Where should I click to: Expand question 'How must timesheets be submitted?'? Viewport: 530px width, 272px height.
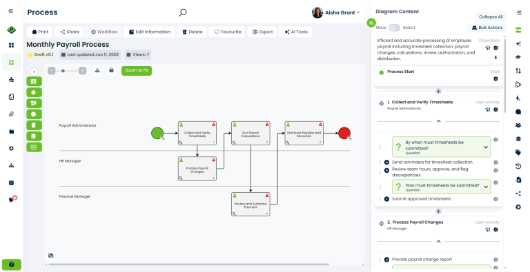(x=485, y=187)
